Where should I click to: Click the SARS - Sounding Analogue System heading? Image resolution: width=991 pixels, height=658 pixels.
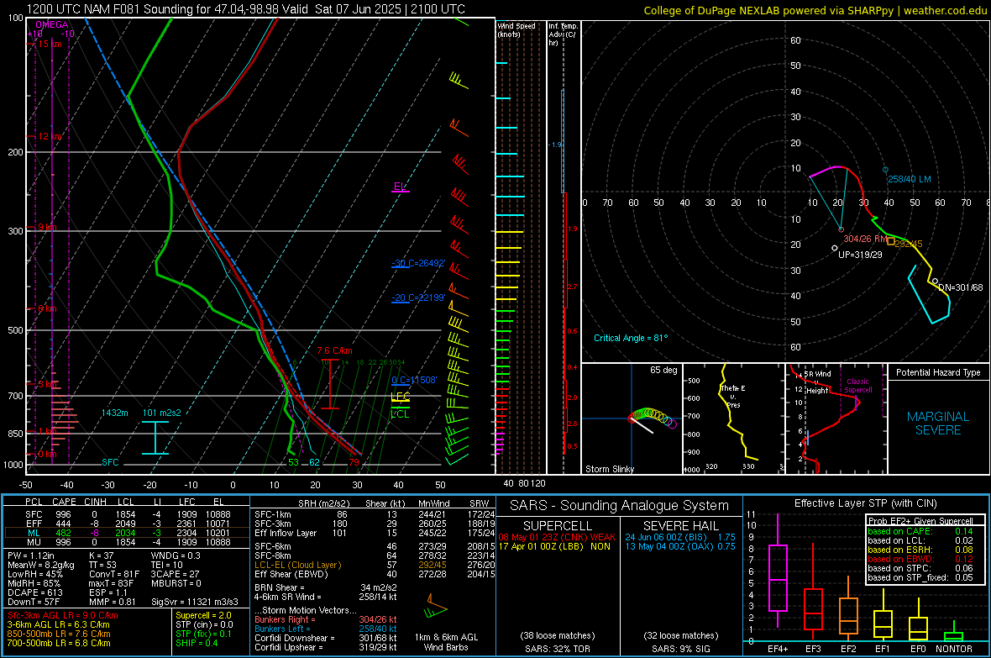[620, 506]
